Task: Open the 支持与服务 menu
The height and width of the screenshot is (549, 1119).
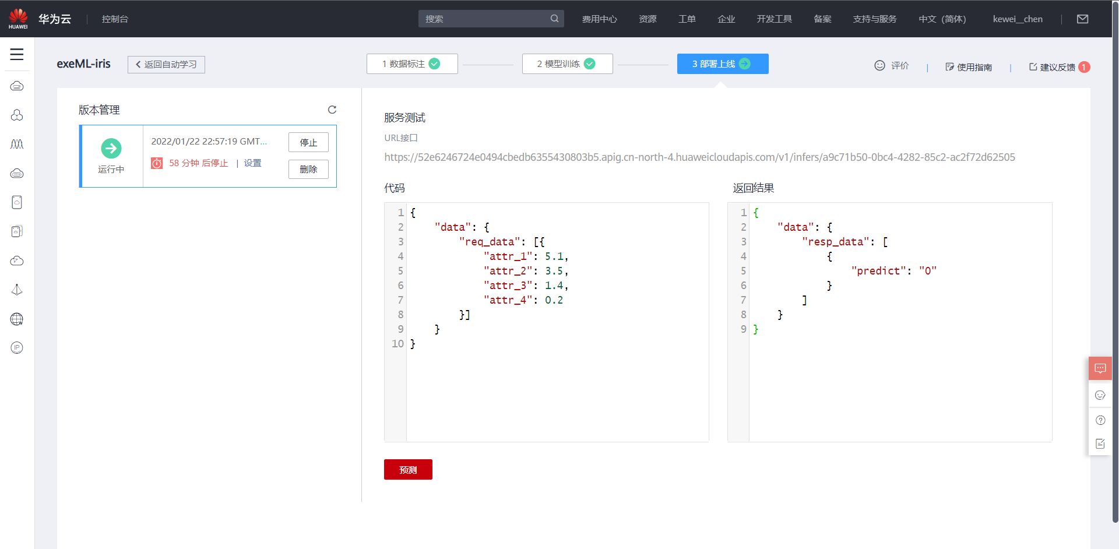Action: click(x=875, y=19)
